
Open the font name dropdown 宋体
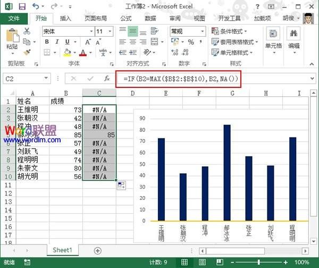(x=67, y=31)
